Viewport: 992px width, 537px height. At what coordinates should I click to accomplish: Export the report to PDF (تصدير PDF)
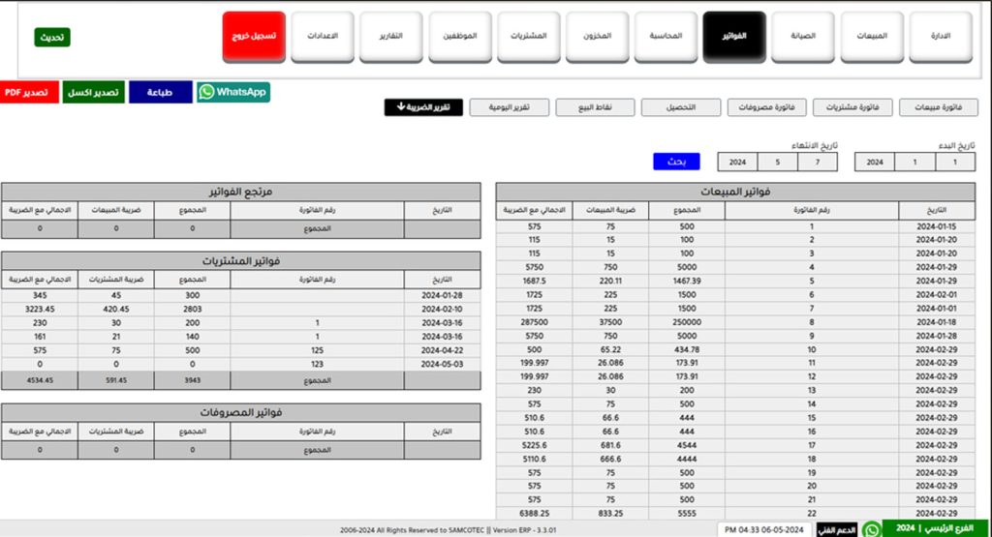[27, 93]
